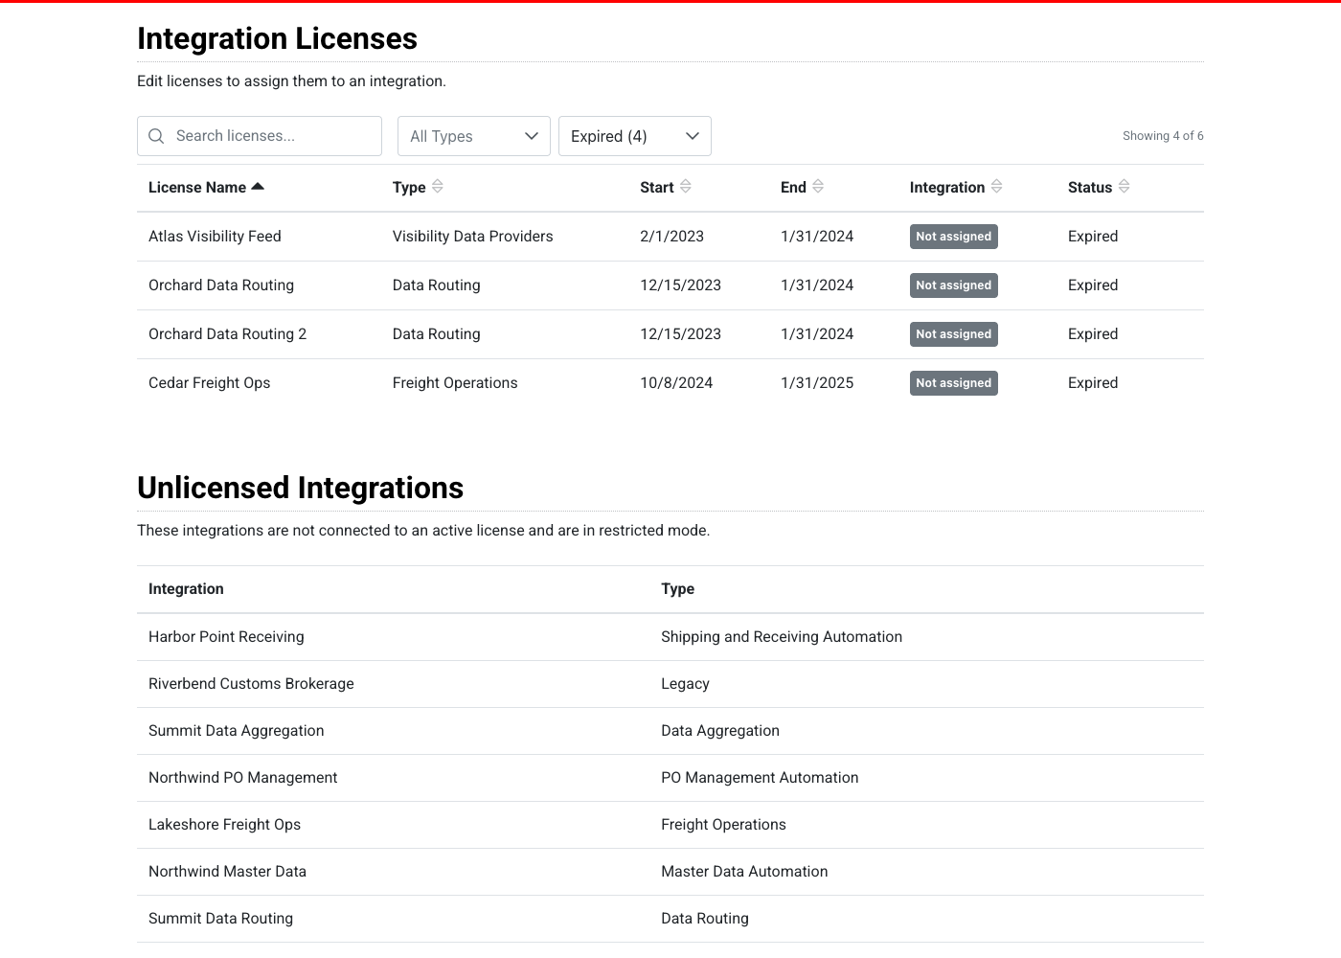Click the Summit Data Aggregation integration
1341x958 pixels.
point(237,731)
